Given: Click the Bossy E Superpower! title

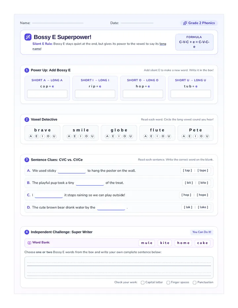Looking at the screenshot, I should click(62, 37).
